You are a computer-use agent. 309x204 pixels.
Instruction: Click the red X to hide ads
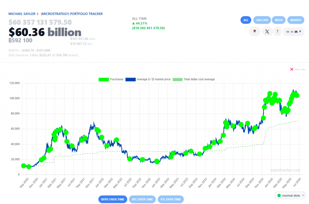[291, 69]
